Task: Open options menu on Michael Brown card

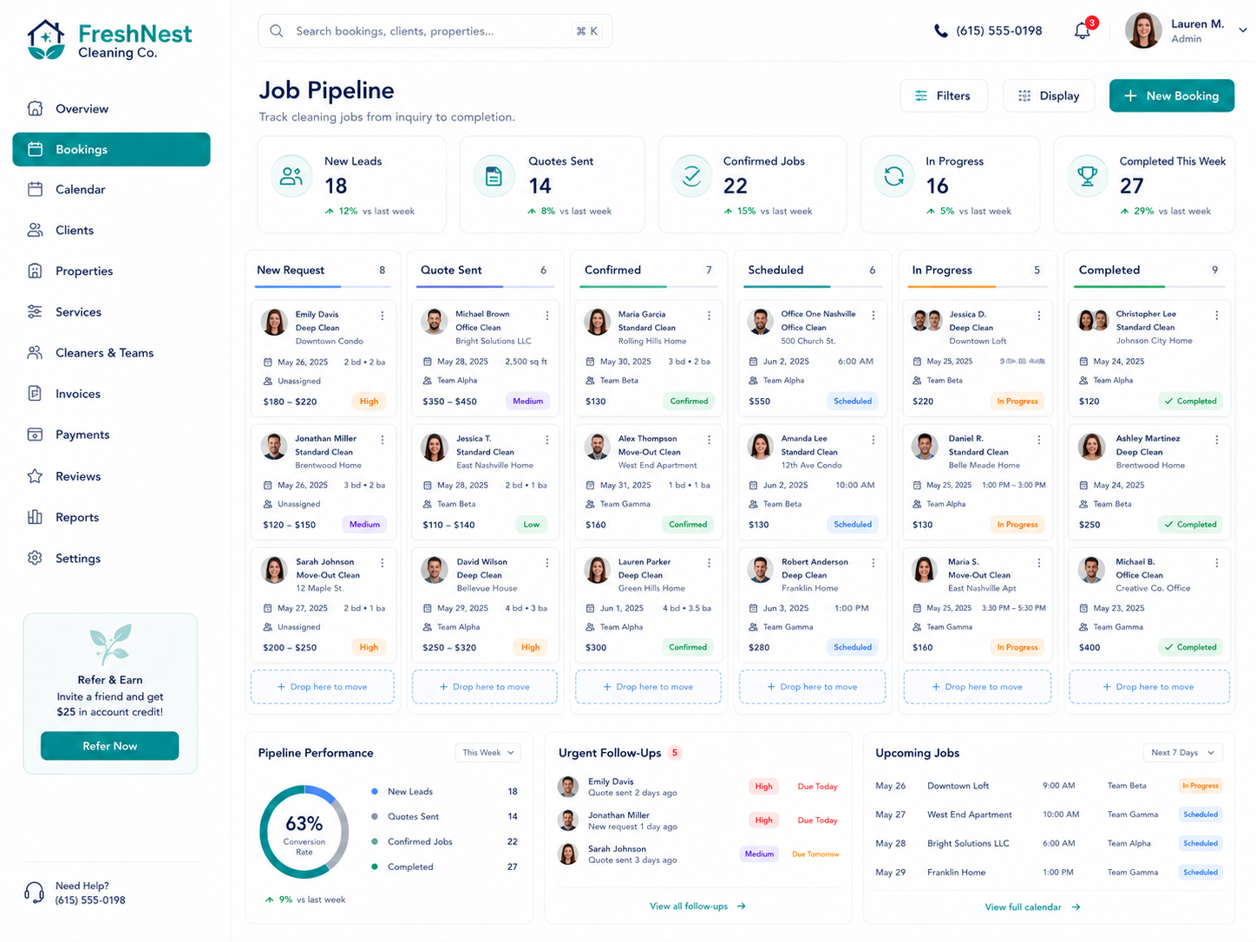Action: (x=547, y=316)
